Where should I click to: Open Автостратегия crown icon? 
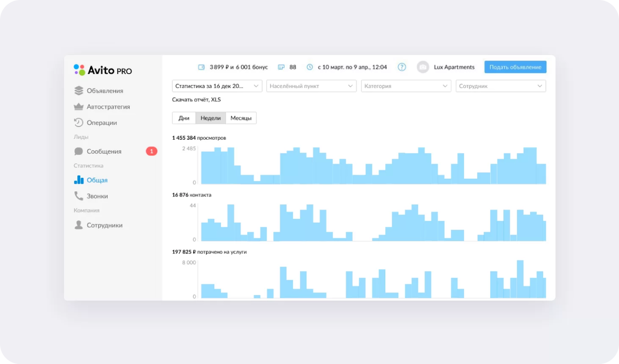78,107
